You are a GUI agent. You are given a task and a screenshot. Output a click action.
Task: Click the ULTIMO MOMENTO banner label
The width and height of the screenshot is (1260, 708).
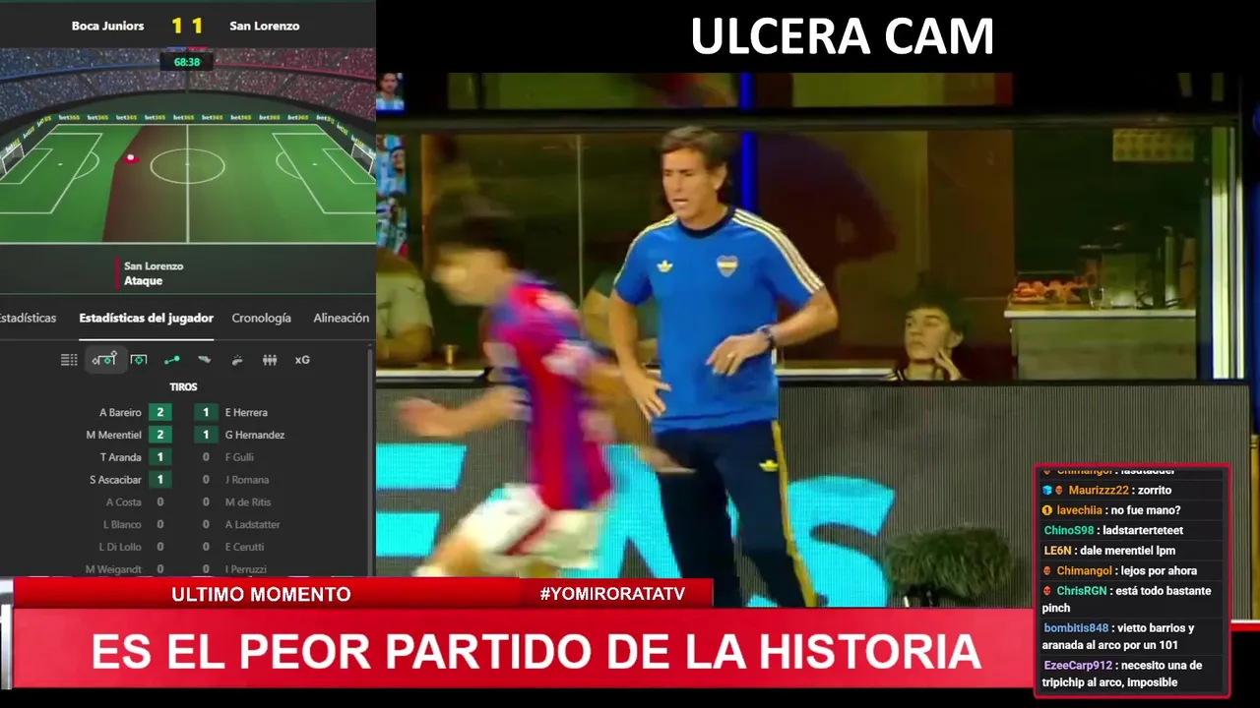(x=261, y=594)
